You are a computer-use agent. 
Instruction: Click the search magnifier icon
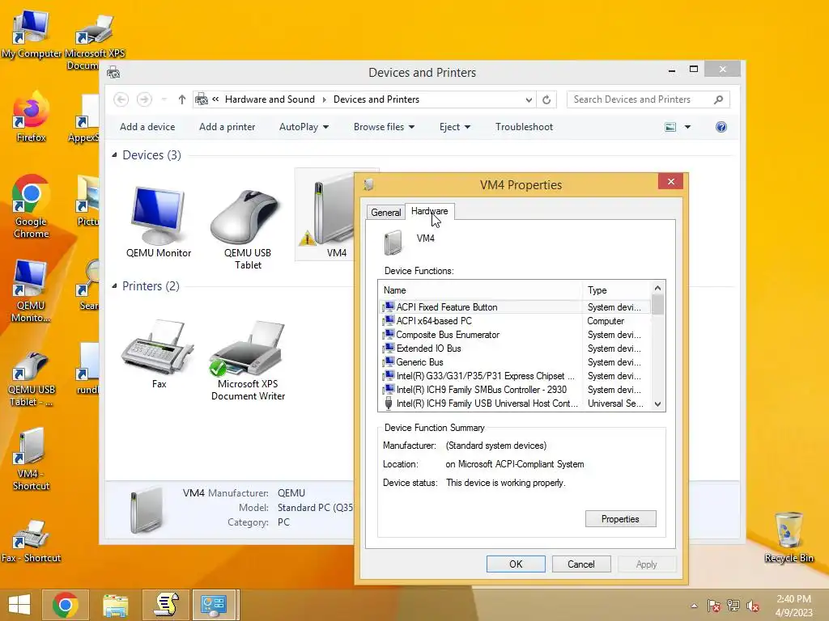[x=718, y=99]
